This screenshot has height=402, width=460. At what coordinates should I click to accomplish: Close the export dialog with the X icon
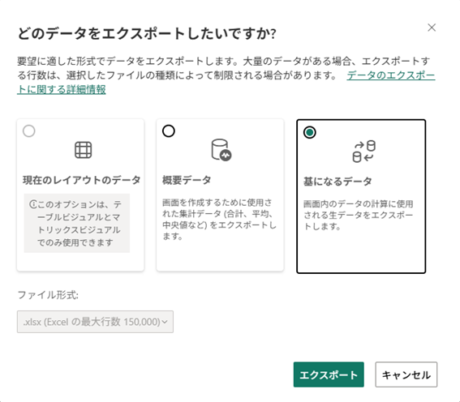point(432,28)
